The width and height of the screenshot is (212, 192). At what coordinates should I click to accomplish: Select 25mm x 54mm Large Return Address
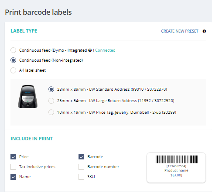(51, 101)
